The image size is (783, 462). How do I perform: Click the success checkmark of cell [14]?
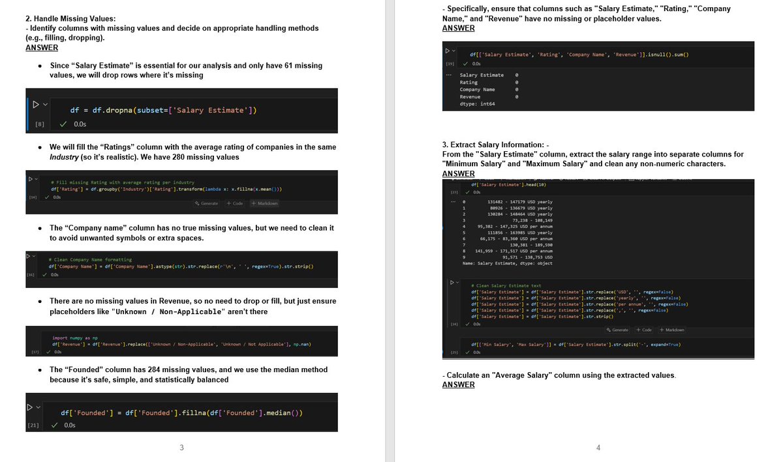46,196
